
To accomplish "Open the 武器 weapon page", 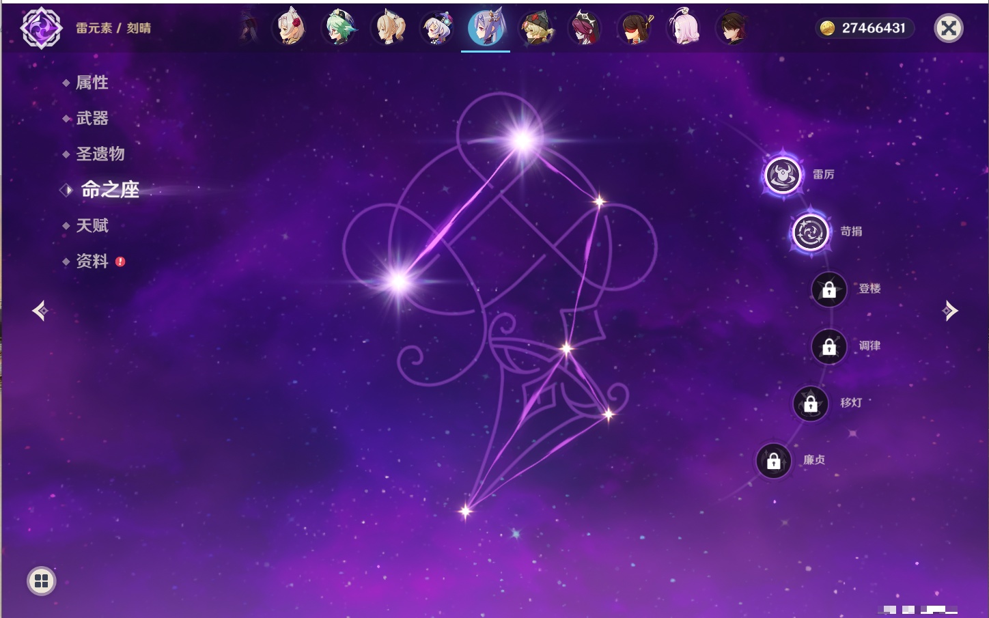I will 92,118.
